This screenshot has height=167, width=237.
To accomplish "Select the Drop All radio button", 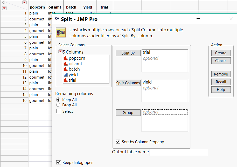I will coord(58,105).
